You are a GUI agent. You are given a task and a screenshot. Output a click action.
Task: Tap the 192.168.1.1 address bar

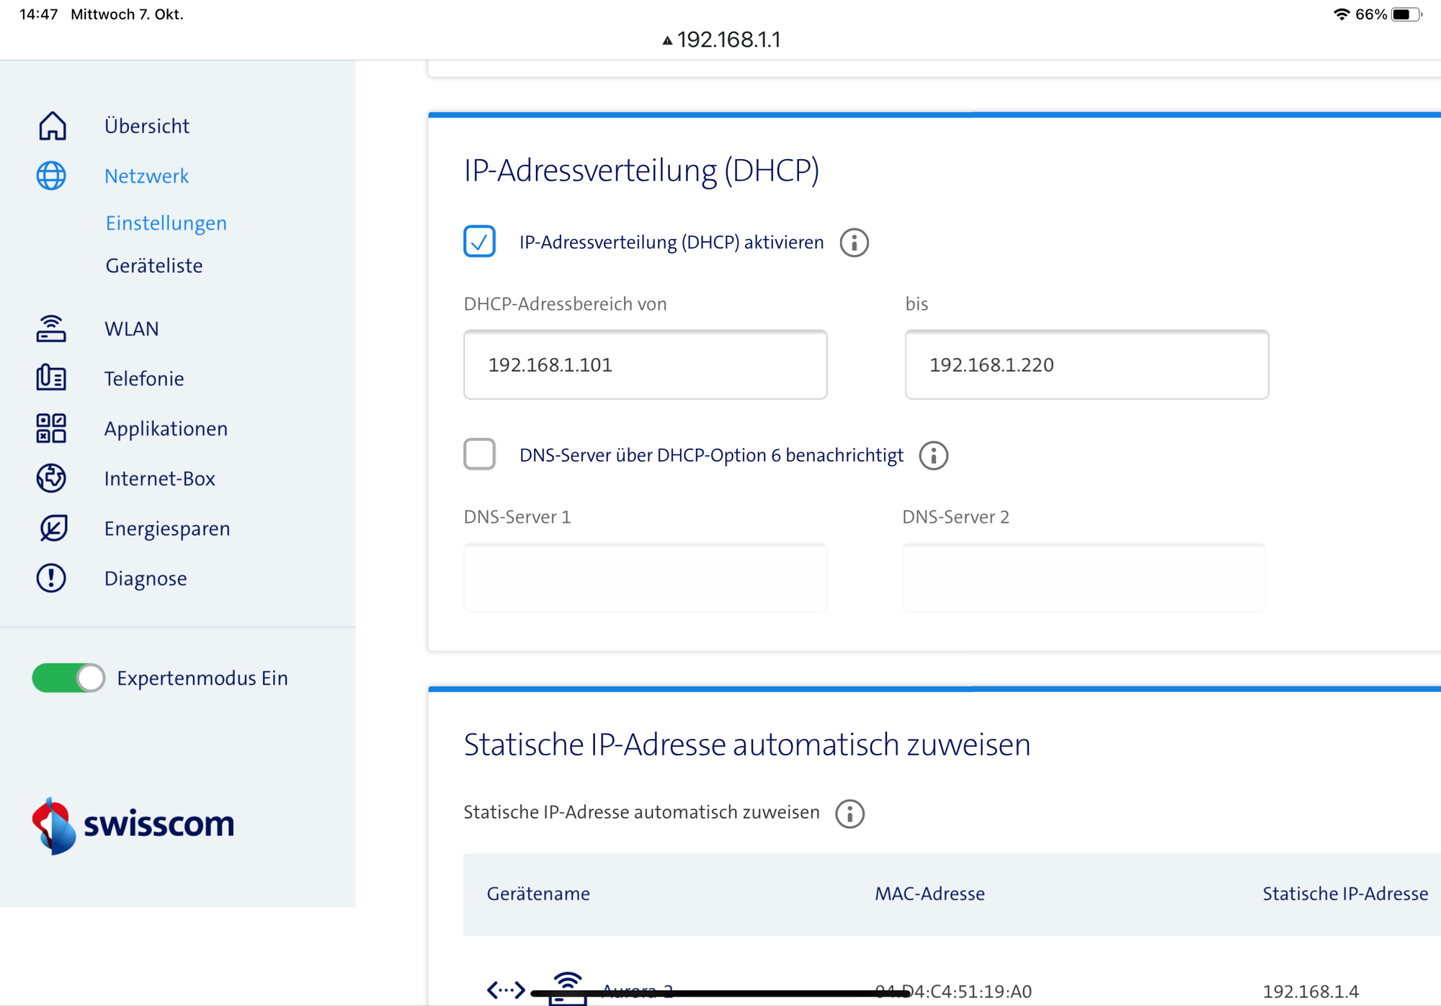click(722, 40)
